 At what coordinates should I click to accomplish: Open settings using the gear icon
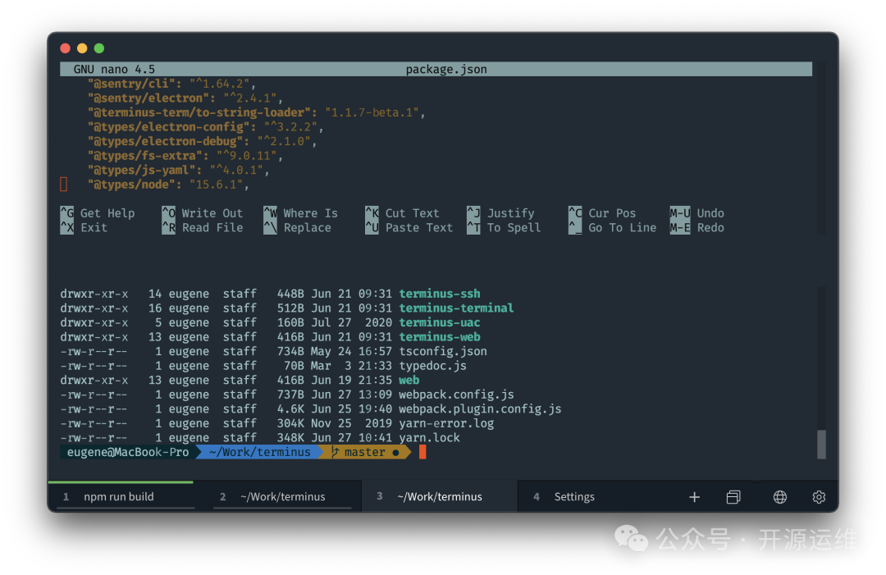(819, 497)
